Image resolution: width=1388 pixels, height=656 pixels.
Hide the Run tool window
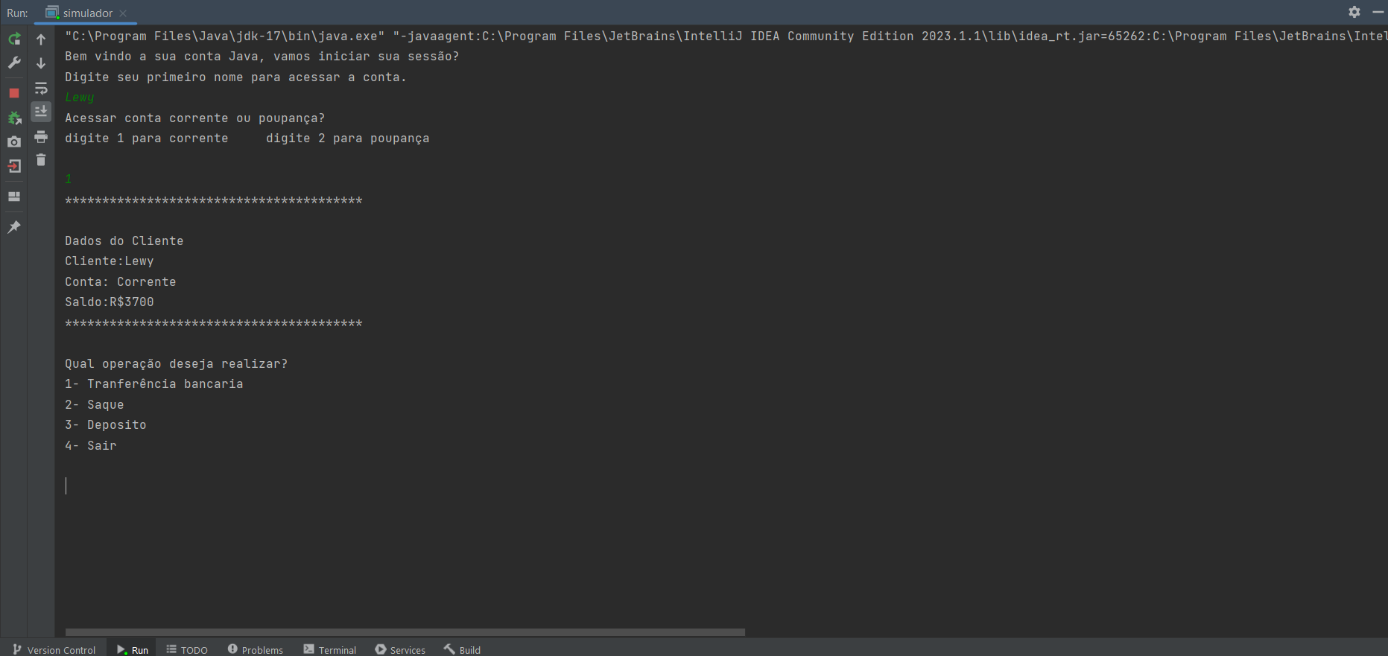tap(1378, 12)
